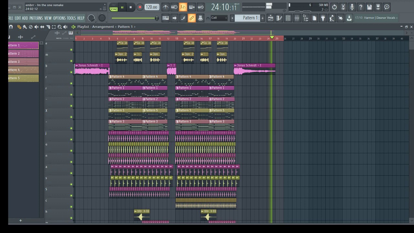Select the Mute tool in playlist toolbar

(x=37, y=27)
